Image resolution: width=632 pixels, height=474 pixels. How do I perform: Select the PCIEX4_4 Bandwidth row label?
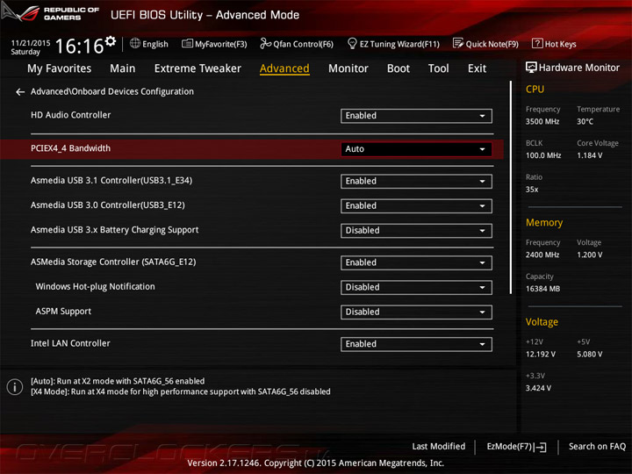70,148
